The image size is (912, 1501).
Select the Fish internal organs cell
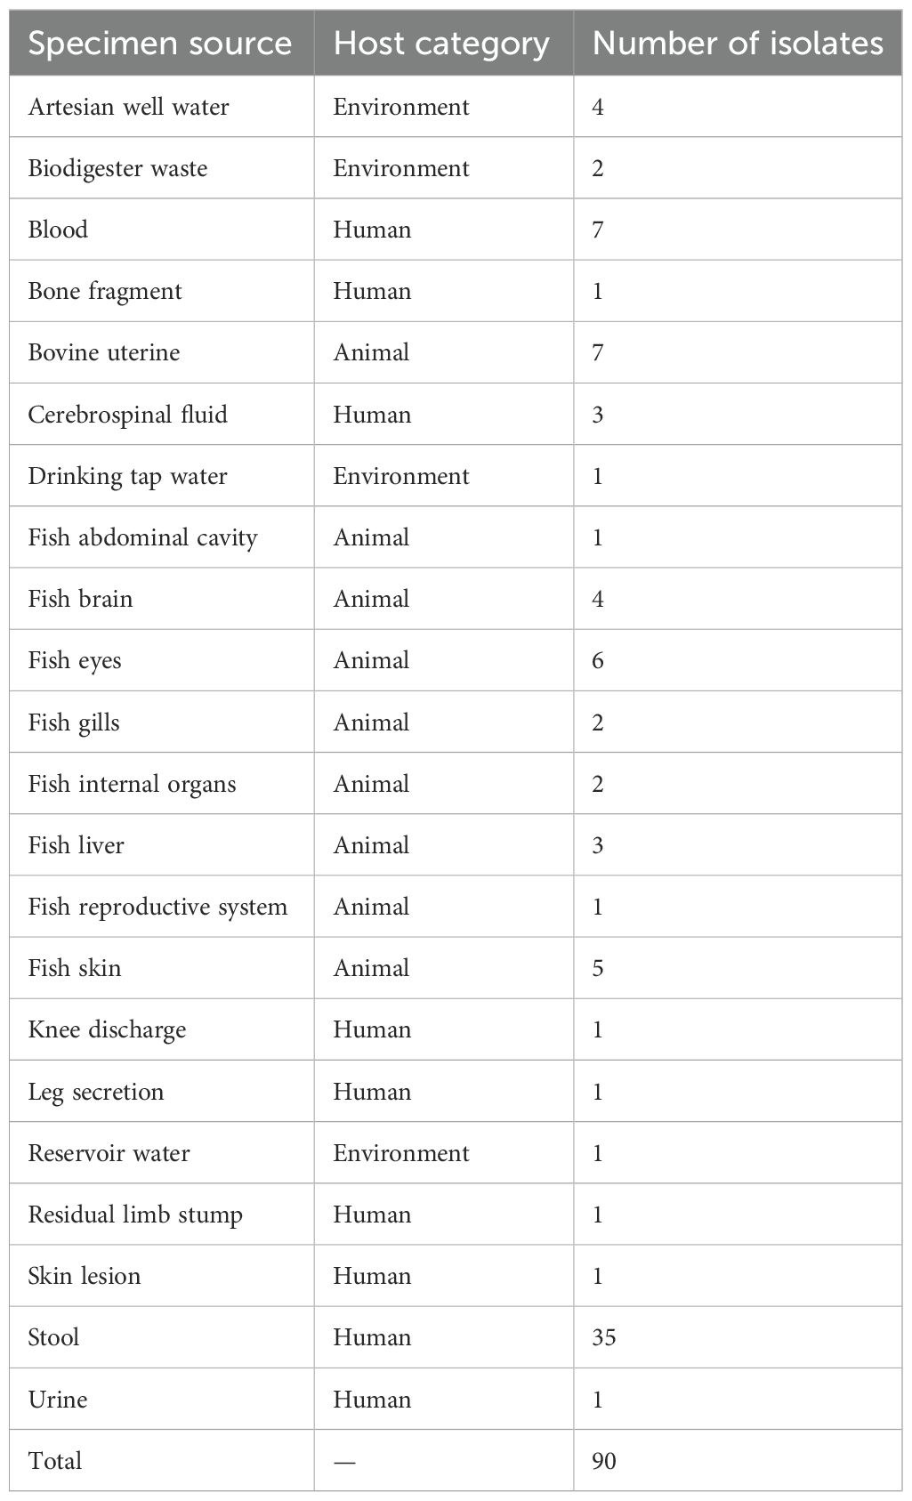(x=133, y=784)
